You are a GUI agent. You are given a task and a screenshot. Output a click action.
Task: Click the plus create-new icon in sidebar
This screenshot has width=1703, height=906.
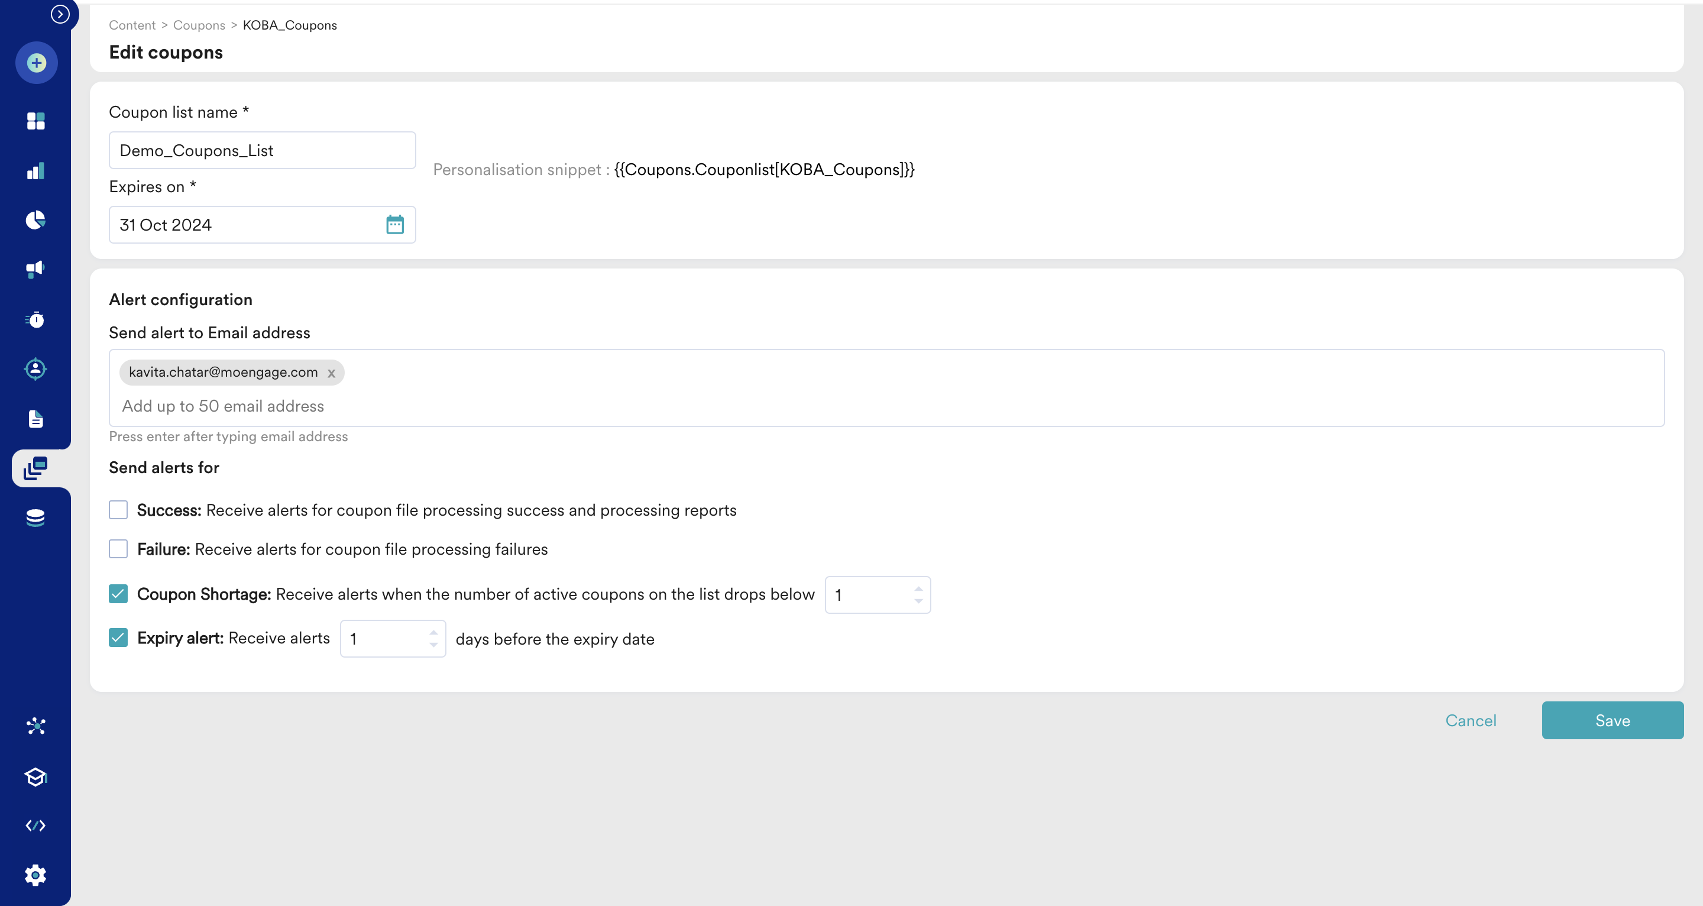(x=36, y=63)
